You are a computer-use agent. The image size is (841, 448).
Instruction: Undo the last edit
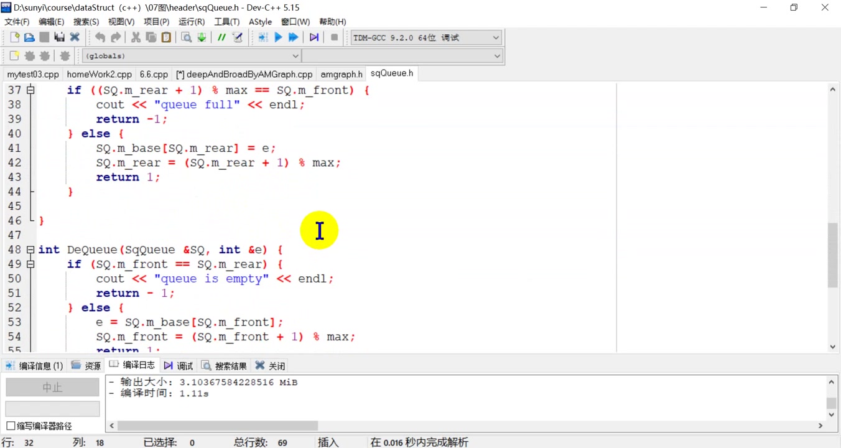100,37
